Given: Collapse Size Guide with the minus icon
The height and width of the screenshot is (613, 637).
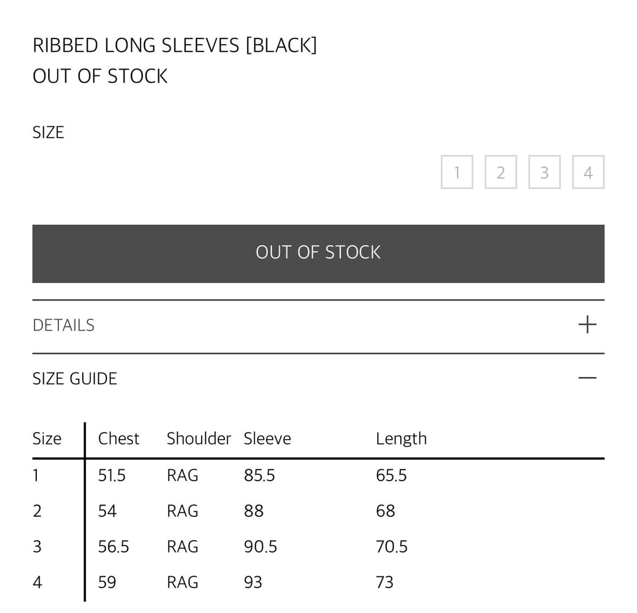Looking at the screenshot, I should [x=587, y=378].
